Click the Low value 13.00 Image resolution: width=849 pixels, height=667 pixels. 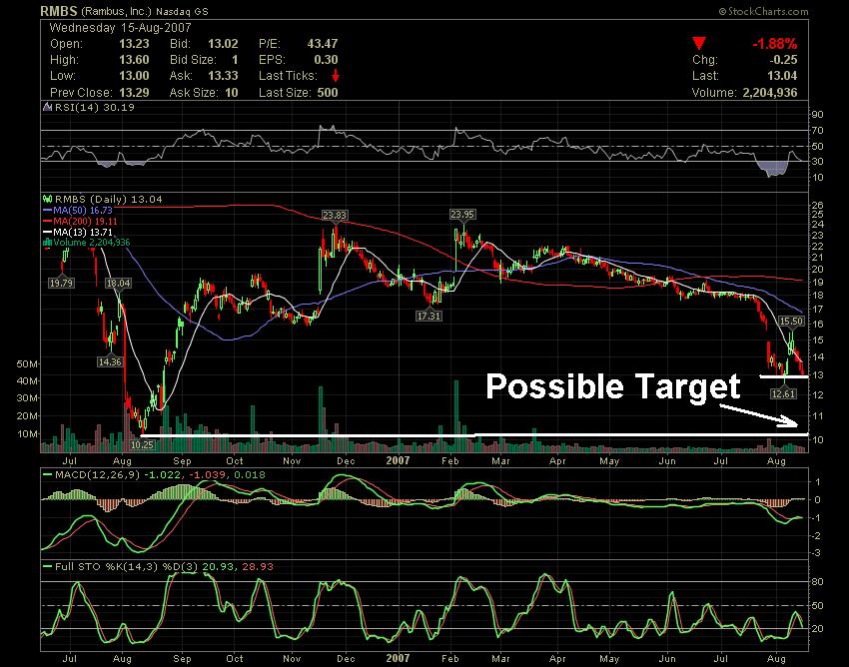[134, 76]
